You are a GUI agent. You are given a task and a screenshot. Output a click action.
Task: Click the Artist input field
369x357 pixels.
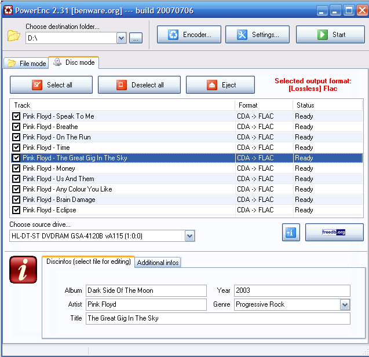coord(146,304)
